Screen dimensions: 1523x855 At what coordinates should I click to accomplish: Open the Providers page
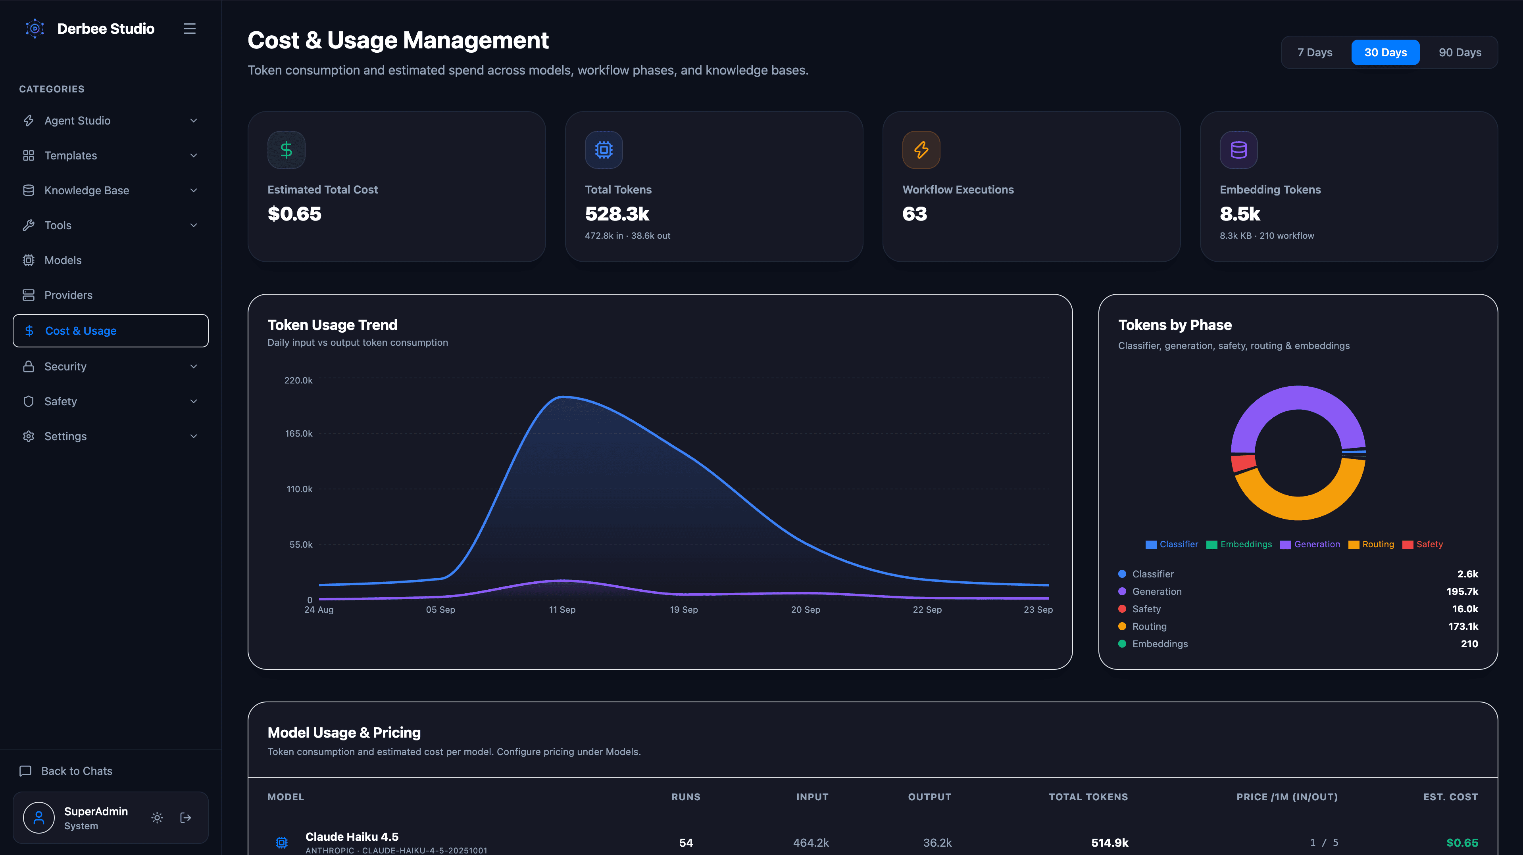111,295
